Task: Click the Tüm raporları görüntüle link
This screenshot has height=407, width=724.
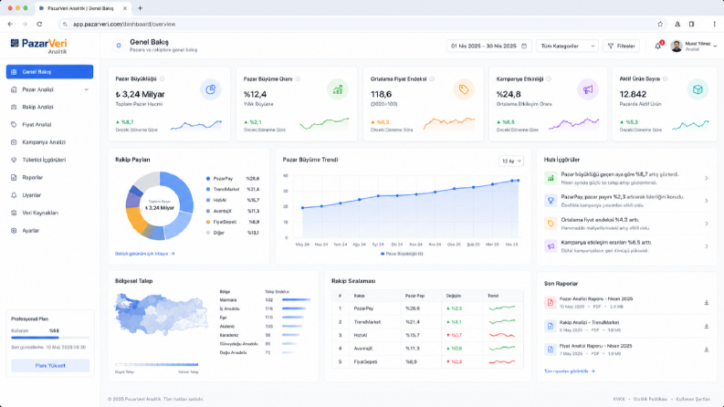Action: 570,371
